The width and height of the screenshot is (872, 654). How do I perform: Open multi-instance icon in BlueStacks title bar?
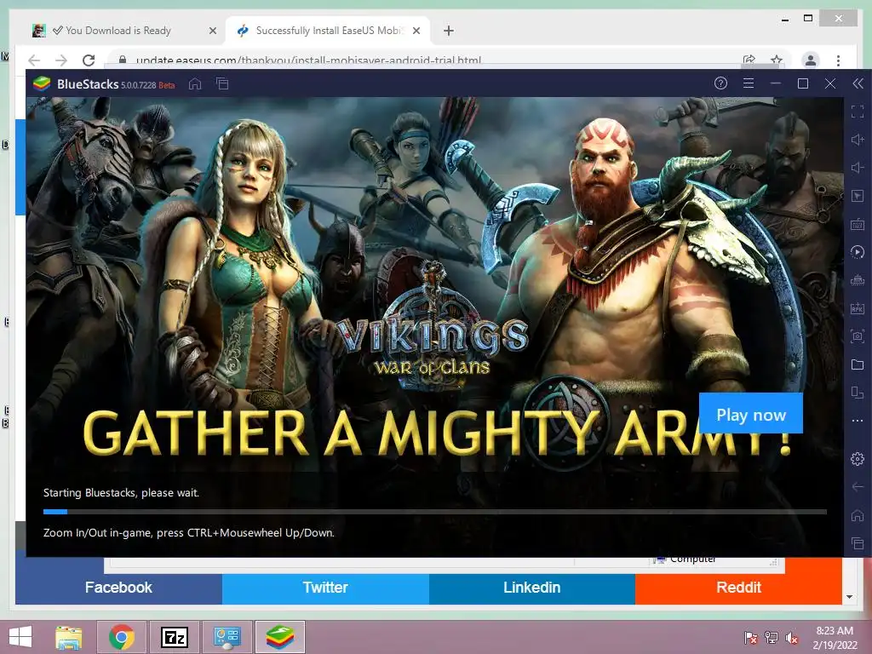point(222,84)
